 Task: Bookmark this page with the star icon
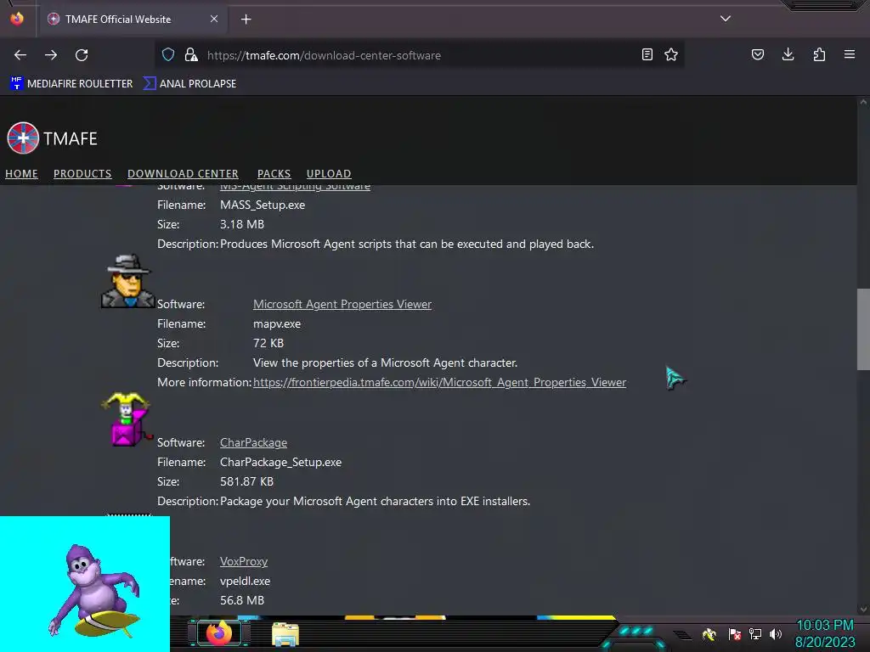671,54
